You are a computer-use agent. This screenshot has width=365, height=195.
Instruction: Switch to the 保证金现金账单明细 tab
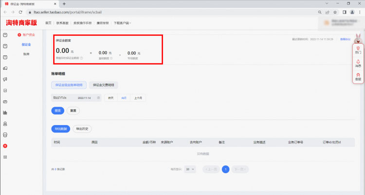pyautogui.click(x=69, y=85)
